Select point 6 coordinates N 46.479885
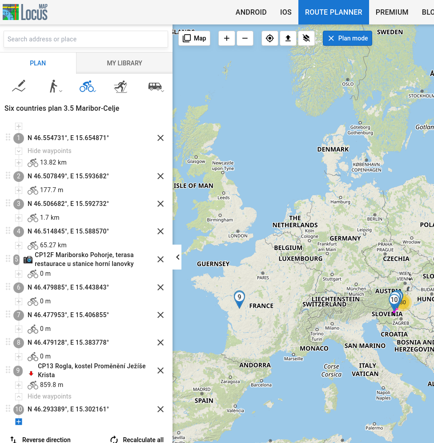The width and height of the screenshot is (434, 443). (68, 287)
